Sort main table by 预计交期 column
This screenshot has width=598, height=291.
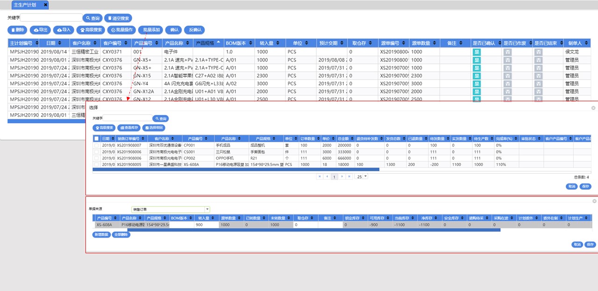click(342, 43)
